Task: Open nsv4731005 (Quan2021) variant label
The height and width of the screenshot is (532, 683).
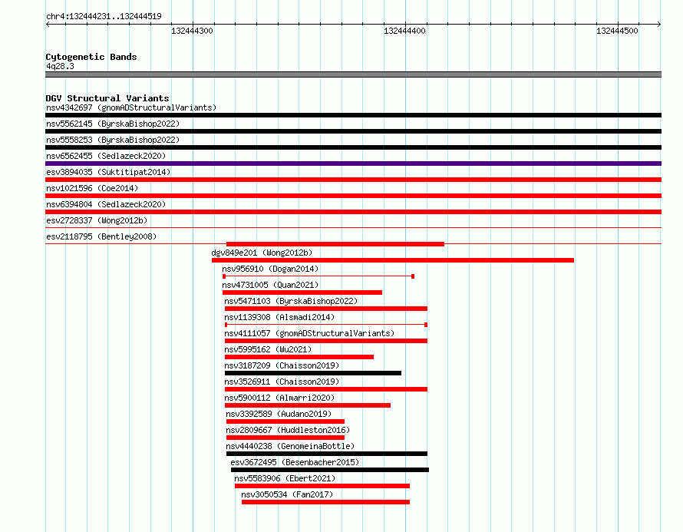Action: click(270, 285)
